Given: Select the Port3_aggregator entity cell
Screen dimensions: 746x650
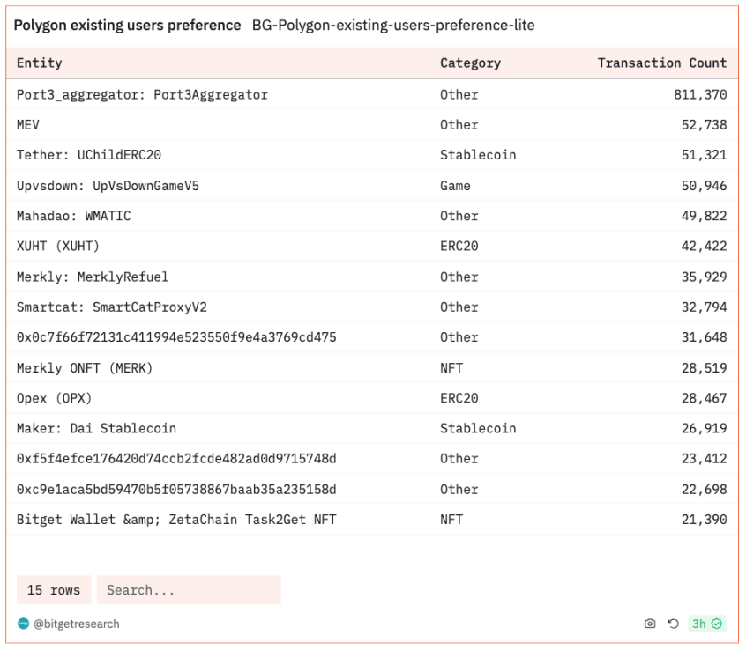Looking at the screenshot, I should pyautogui.click(x=142, y=94).
